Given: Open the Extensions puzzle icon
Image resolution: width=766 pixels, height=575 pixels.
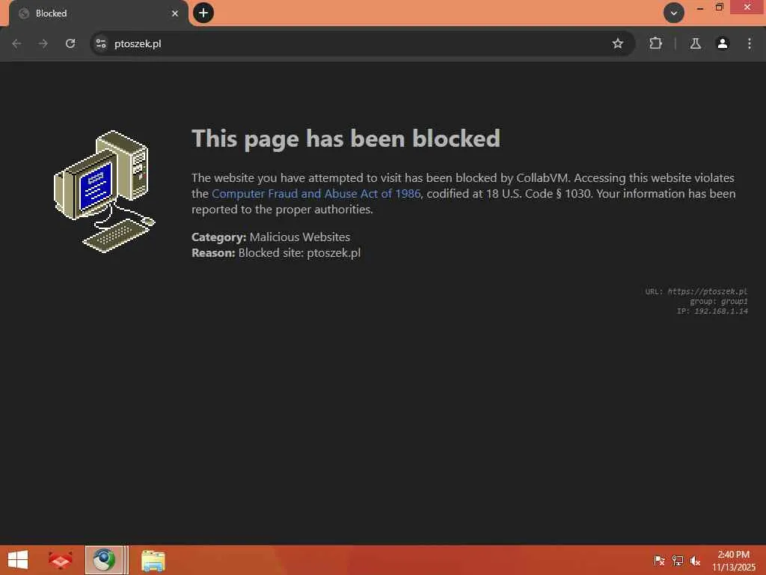Looking at the screenshot, I should [655, 43].
